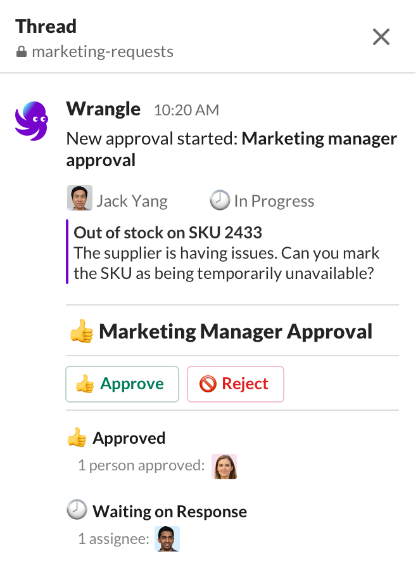Click the thumbs-up icon inside the Approve button
This screenshot has width=418, height=568.
[x=87, y=384]
